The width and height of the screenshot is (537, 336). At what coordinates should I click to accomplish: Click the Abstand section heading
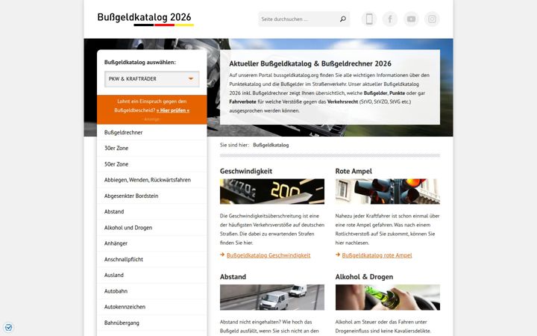coord(233,277)
